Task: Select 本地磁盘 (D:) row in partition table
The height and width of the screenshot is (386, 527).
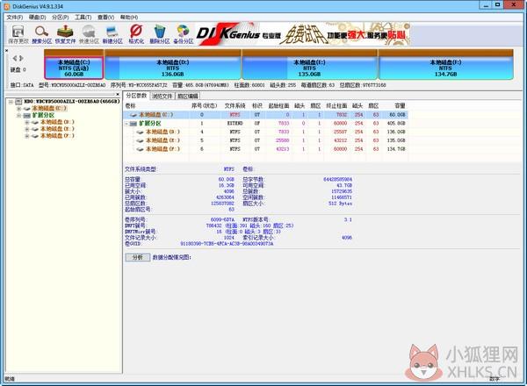Action: point(265,132)
